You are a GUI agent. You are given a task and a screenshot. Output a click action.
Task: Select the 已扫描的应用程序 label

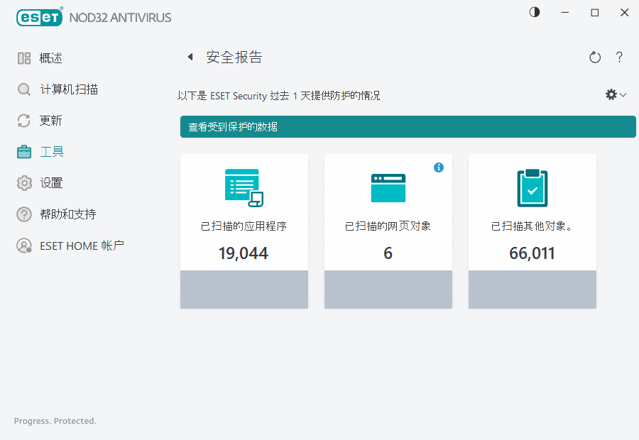click(x=244, y=226)
